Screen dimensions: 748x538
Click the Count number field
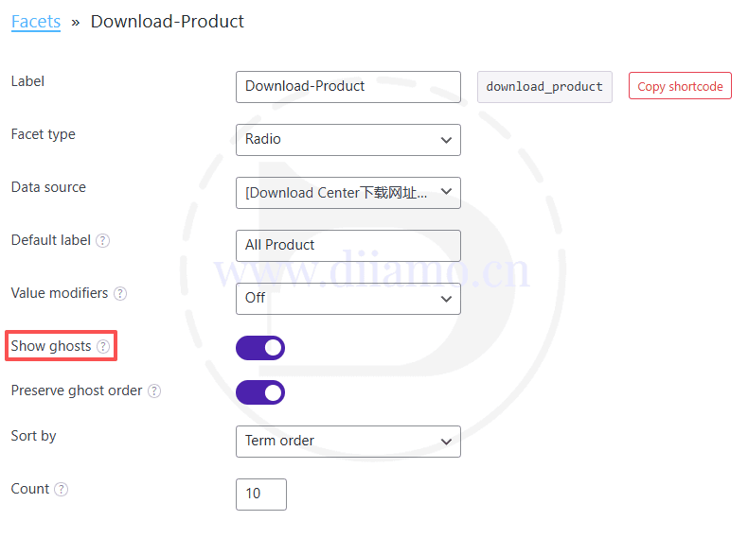click(x=260, y=495)
